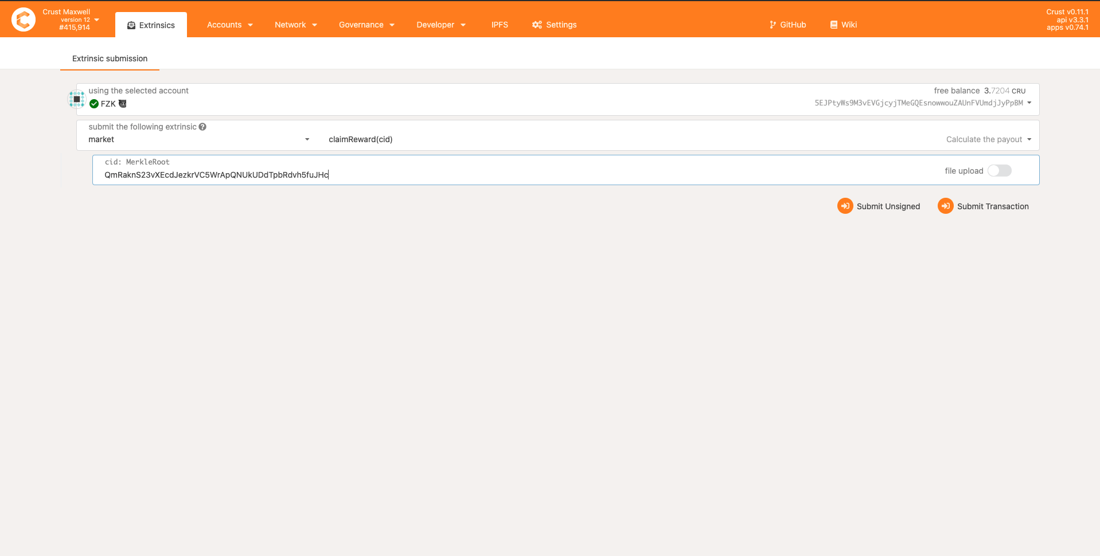
Task: Click the help question mark icon
Action: pyautogui.click(x=202, y=127)
